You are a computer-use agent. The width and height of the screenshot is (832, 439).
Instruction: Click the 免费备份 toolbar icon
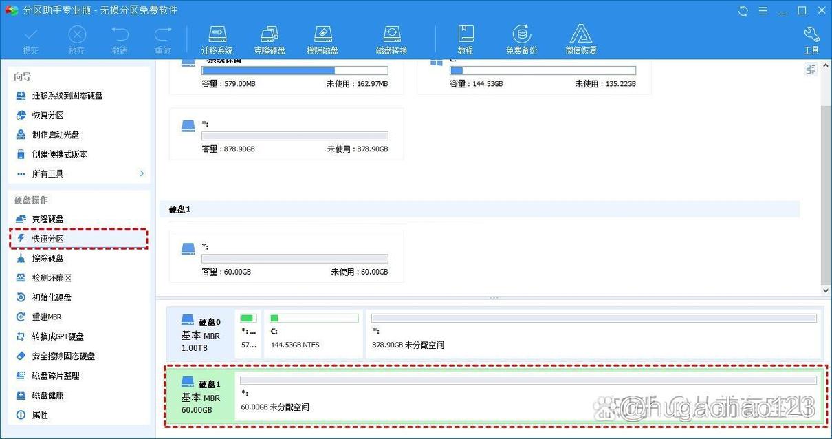pos(521,39)
